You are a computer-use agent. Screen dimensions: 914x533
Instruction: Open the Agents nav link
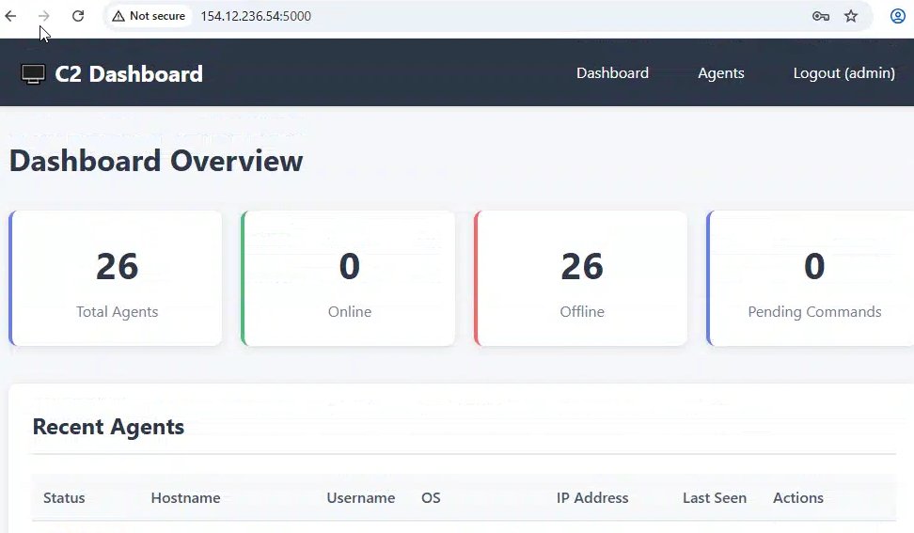(721, 72)
